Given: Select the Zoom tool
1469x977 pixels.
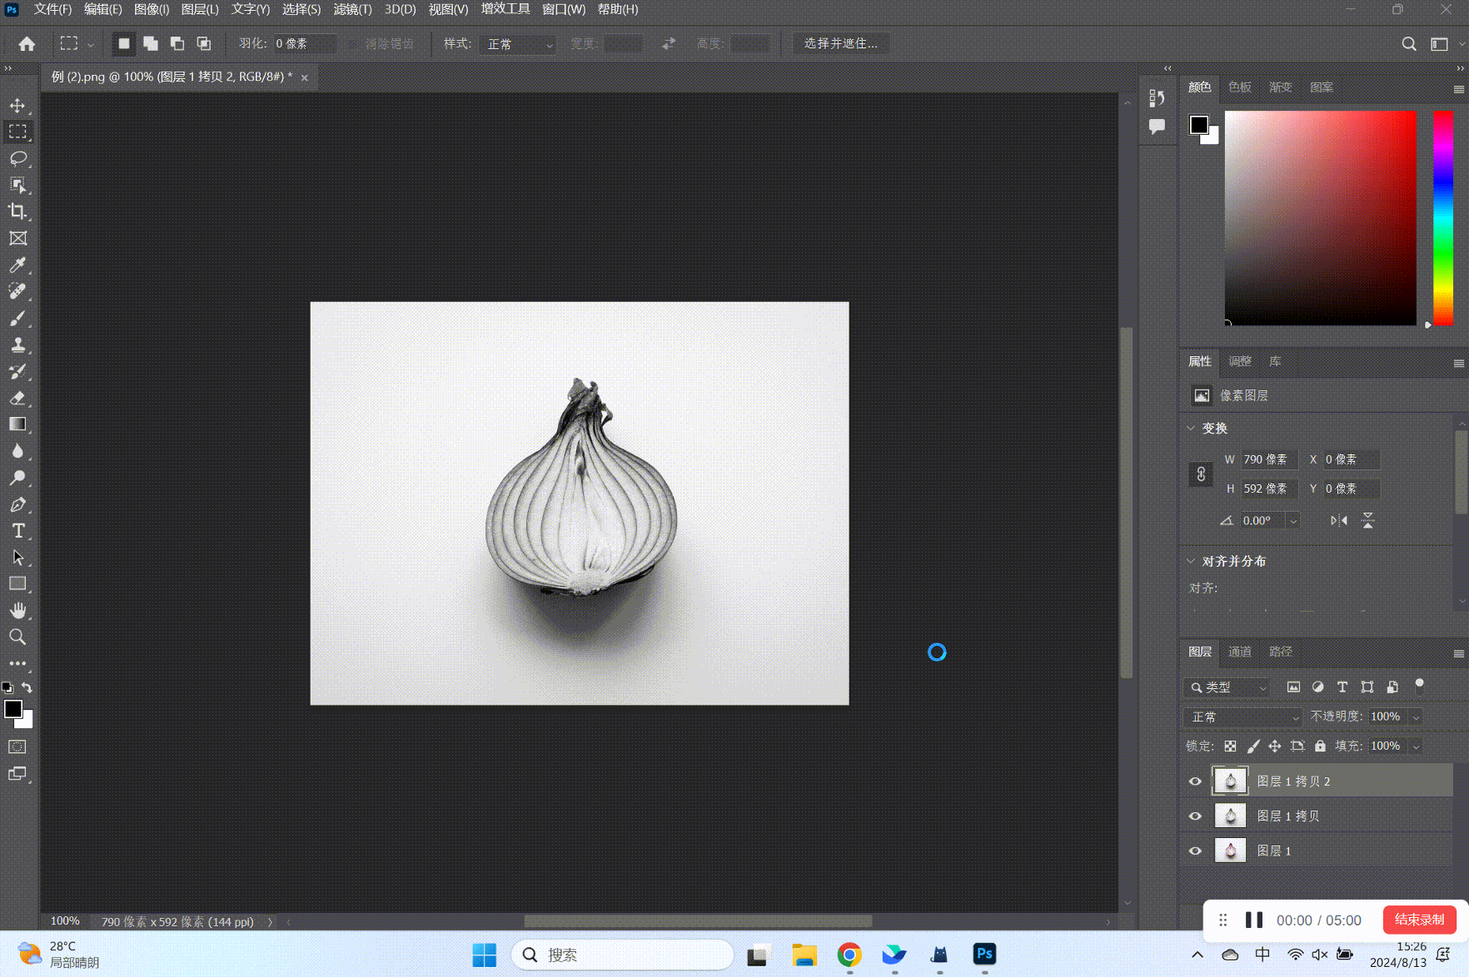Looking at the screenshot, I should (x=17, y=637).
